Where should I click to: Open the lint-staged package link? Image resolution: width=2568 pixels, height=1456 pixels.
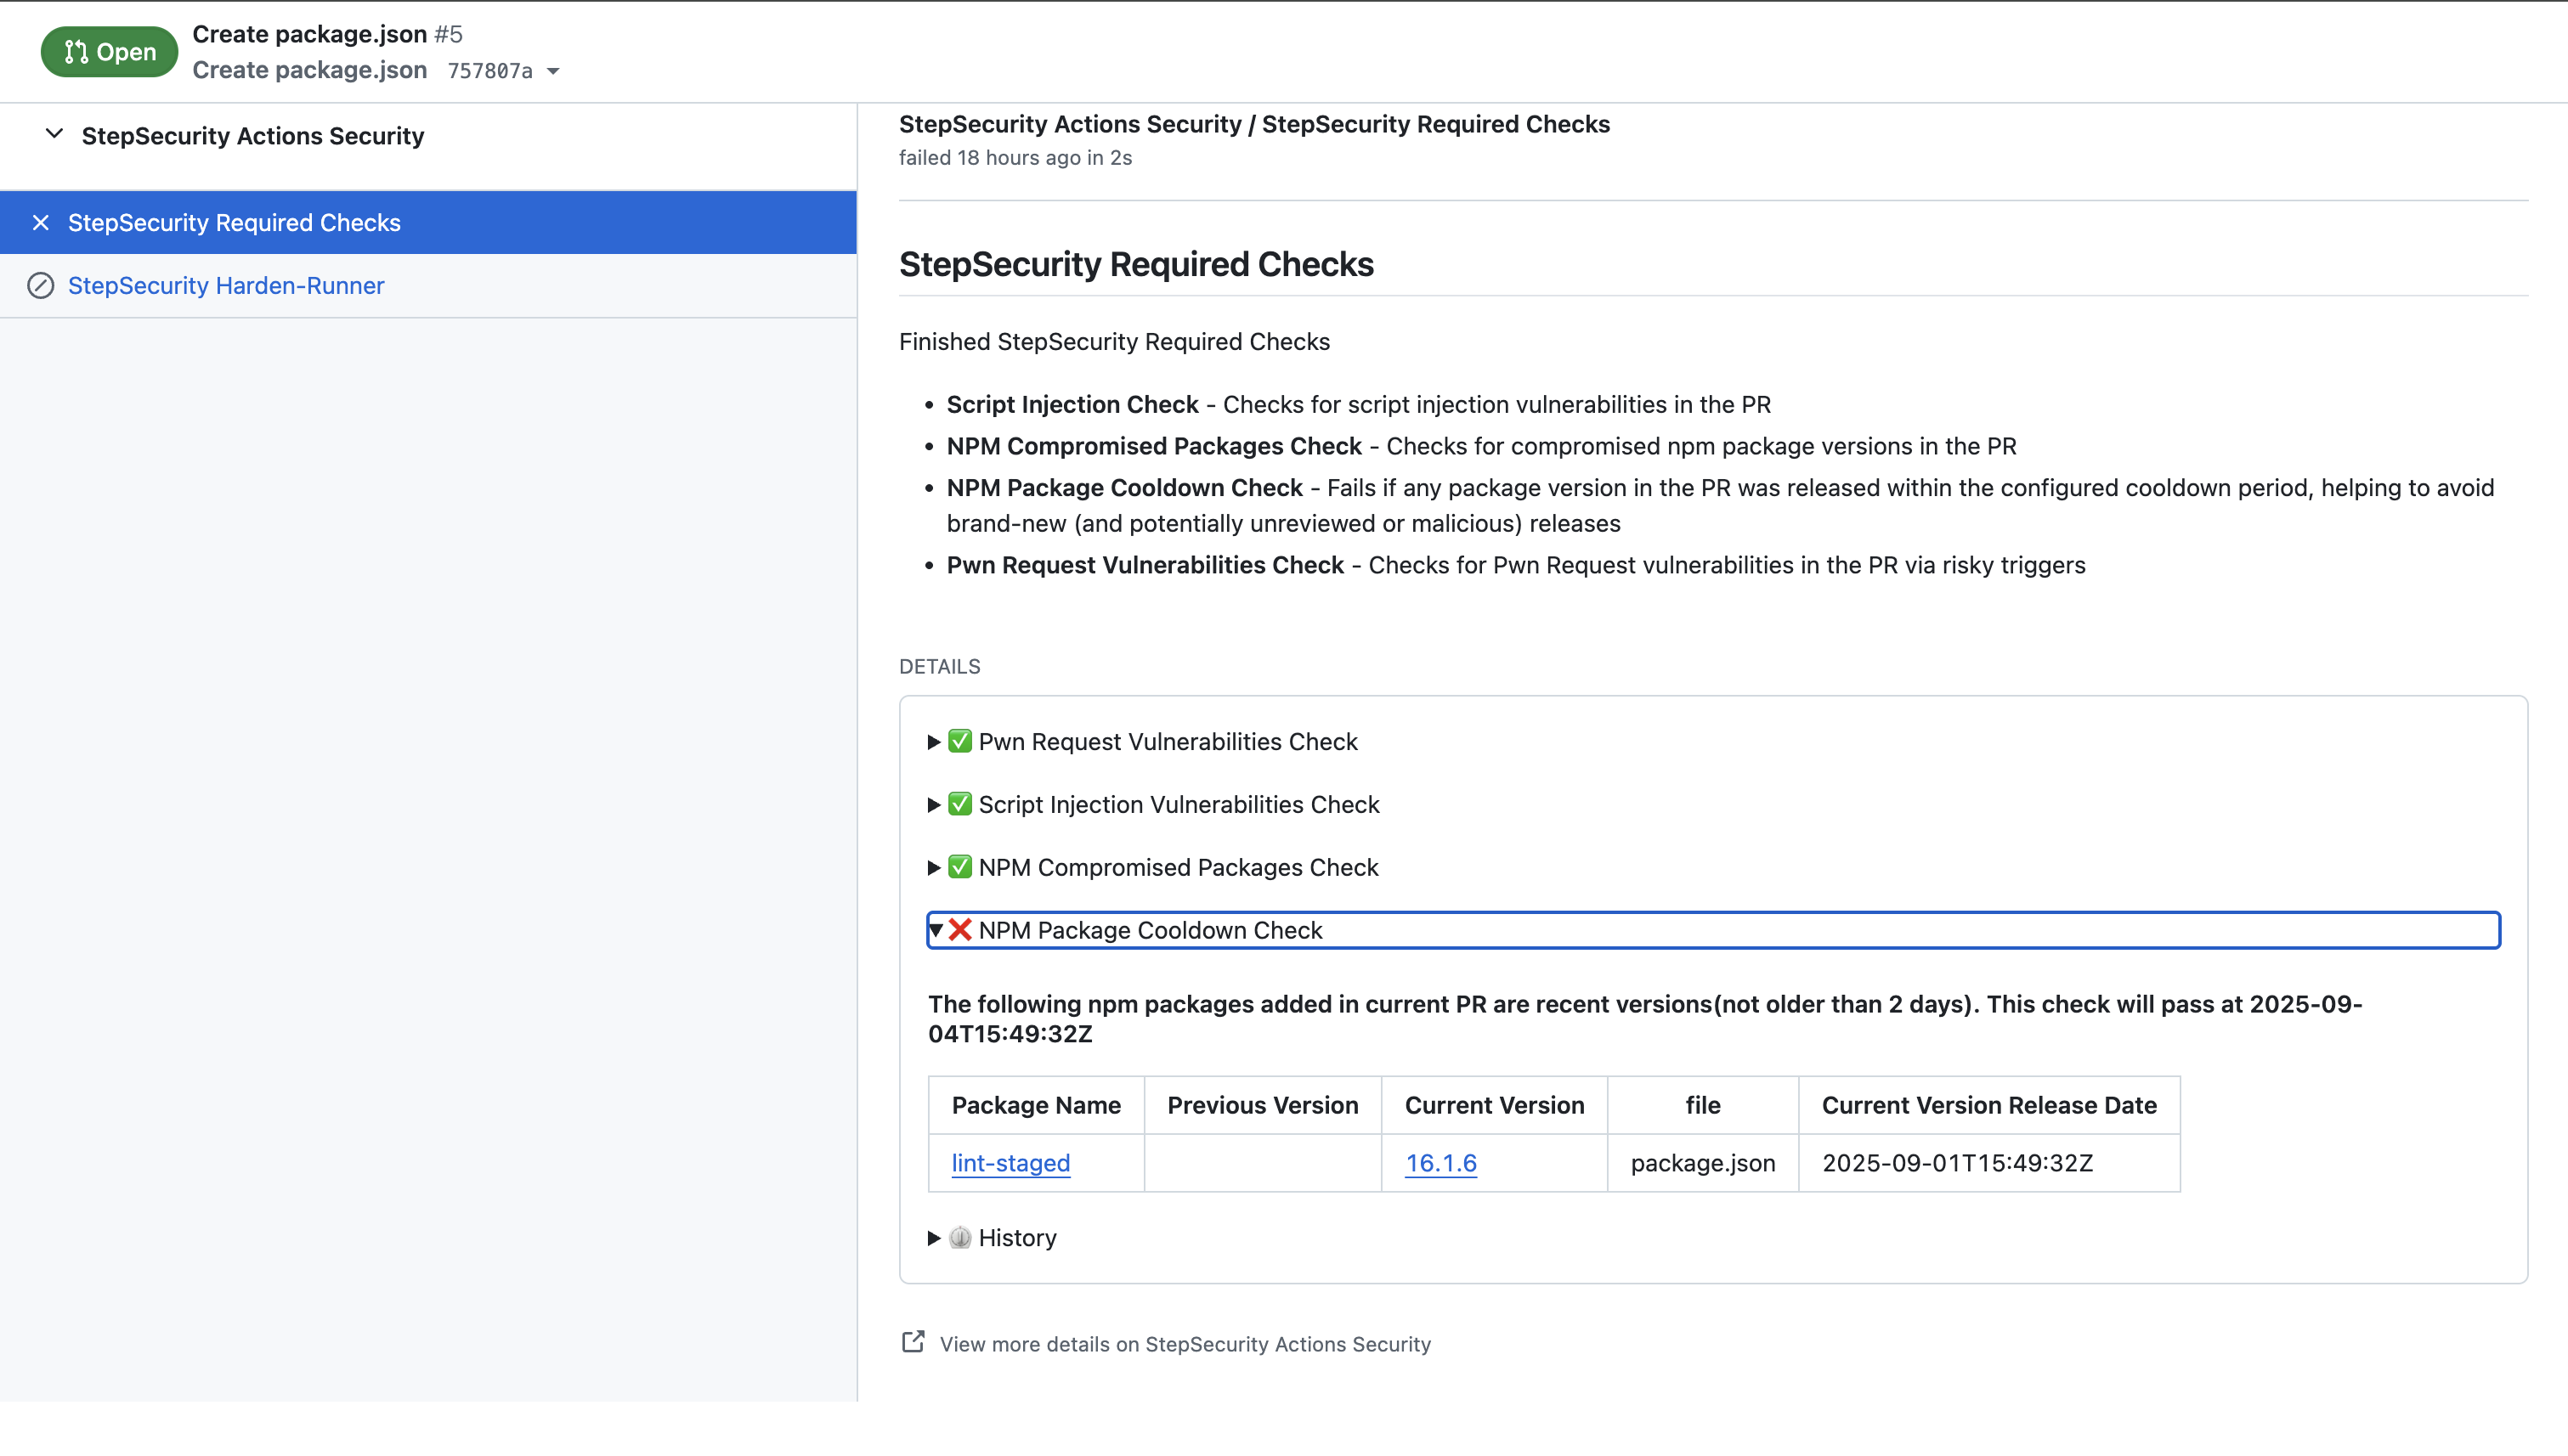(1010, 1162)
